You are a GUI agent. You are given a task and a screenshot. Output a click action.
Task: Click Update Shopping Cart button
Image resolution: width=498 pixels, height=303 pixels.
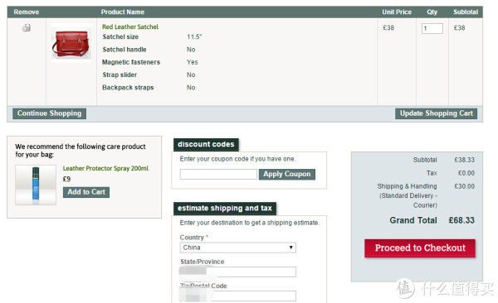click(x=436, y=113)
